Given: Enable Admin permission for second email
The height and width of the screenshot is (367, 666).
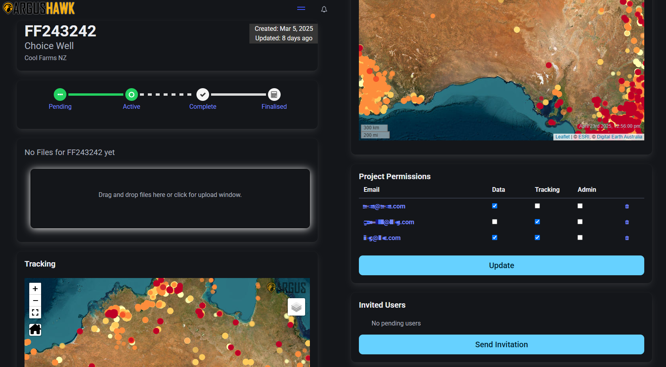Looking at the screenshot, I should [x=580, y=222].
